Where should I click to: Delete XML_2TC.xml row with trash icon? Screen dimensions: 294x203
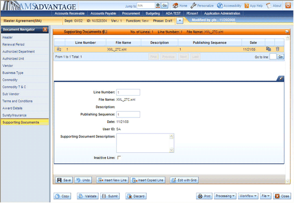coord(278,49)
